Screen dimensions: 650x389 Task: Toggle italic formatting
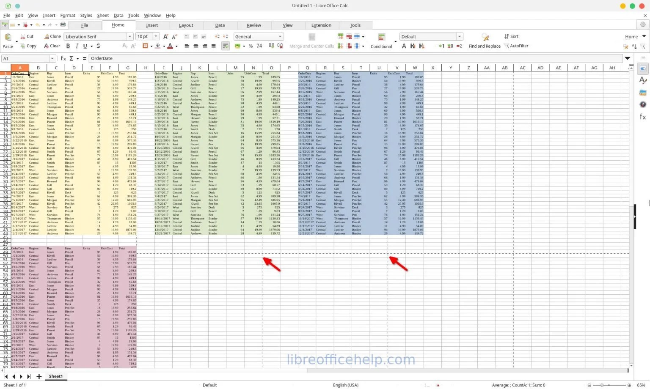tap(77, 46)
